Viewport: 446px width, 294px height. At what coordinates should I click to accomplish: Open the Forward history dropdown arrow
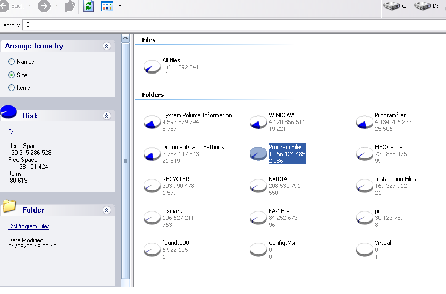point(56,6)
